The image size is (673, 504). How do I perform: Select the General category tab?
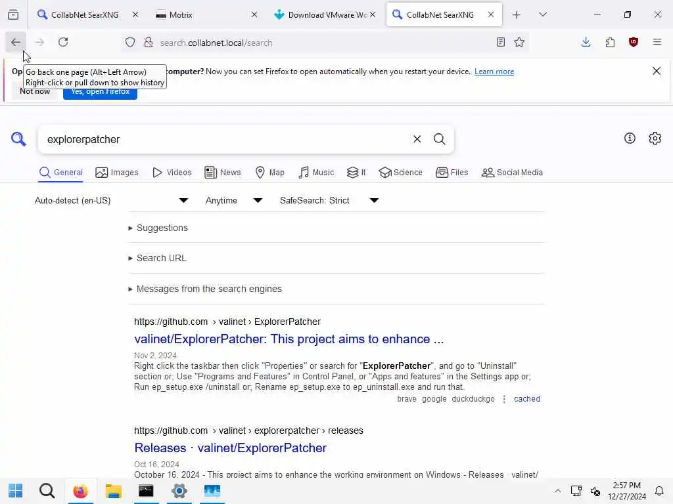pyautogui.click(x=60, y=173)
